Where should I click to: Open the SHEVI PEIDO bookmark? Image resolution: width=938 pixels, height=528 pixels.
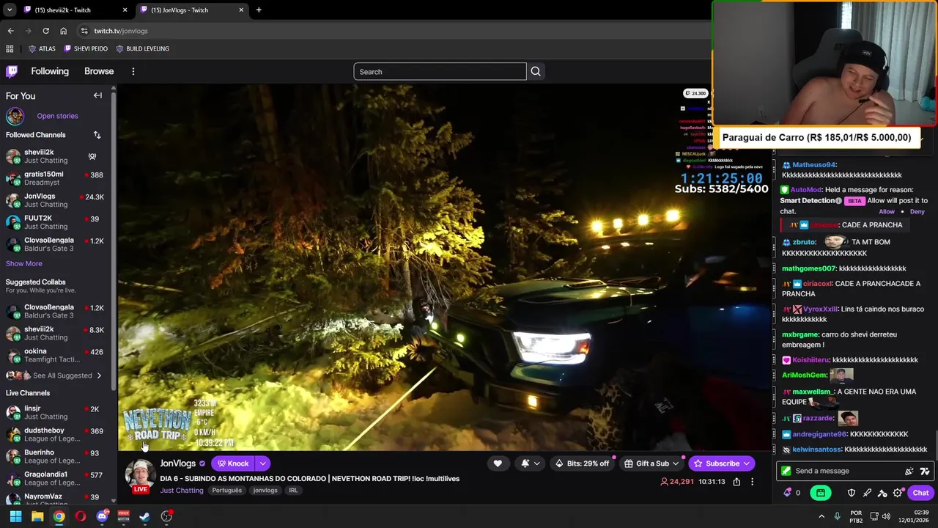point(86,48)
